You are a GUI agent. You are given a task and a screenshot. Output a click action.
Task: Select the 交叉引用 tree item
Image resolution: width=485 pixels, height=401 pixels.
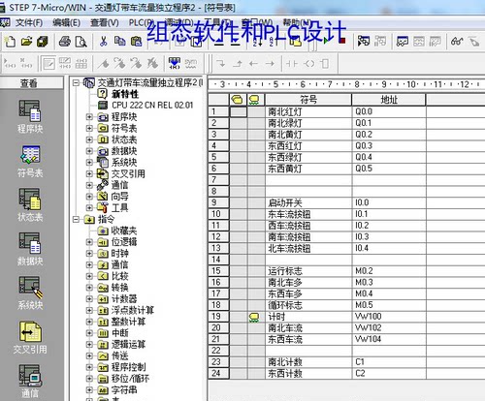click(x=128, y=173)
